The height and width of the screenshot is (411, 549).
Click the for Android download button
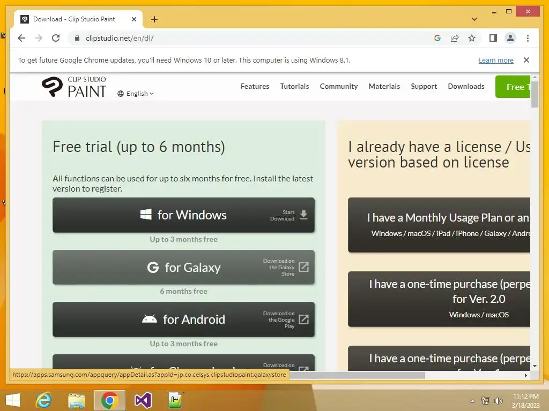pos(183,319)
